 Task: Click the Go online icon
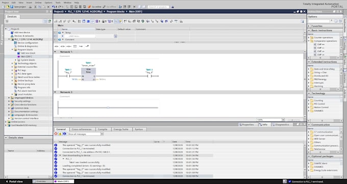click(89, 7)
